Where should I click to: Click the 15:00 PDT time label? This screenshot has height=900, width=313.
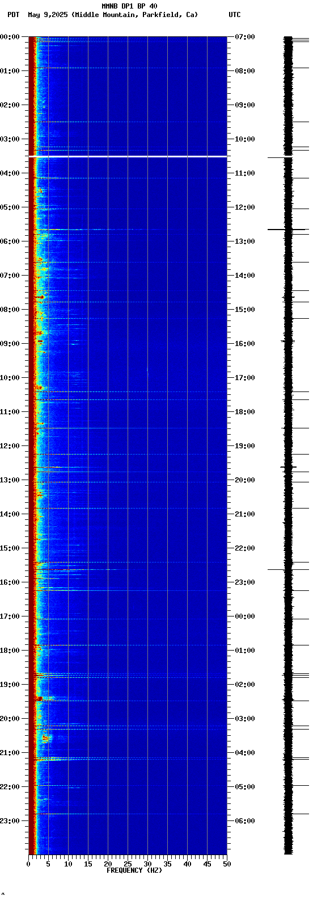[10, 548]
